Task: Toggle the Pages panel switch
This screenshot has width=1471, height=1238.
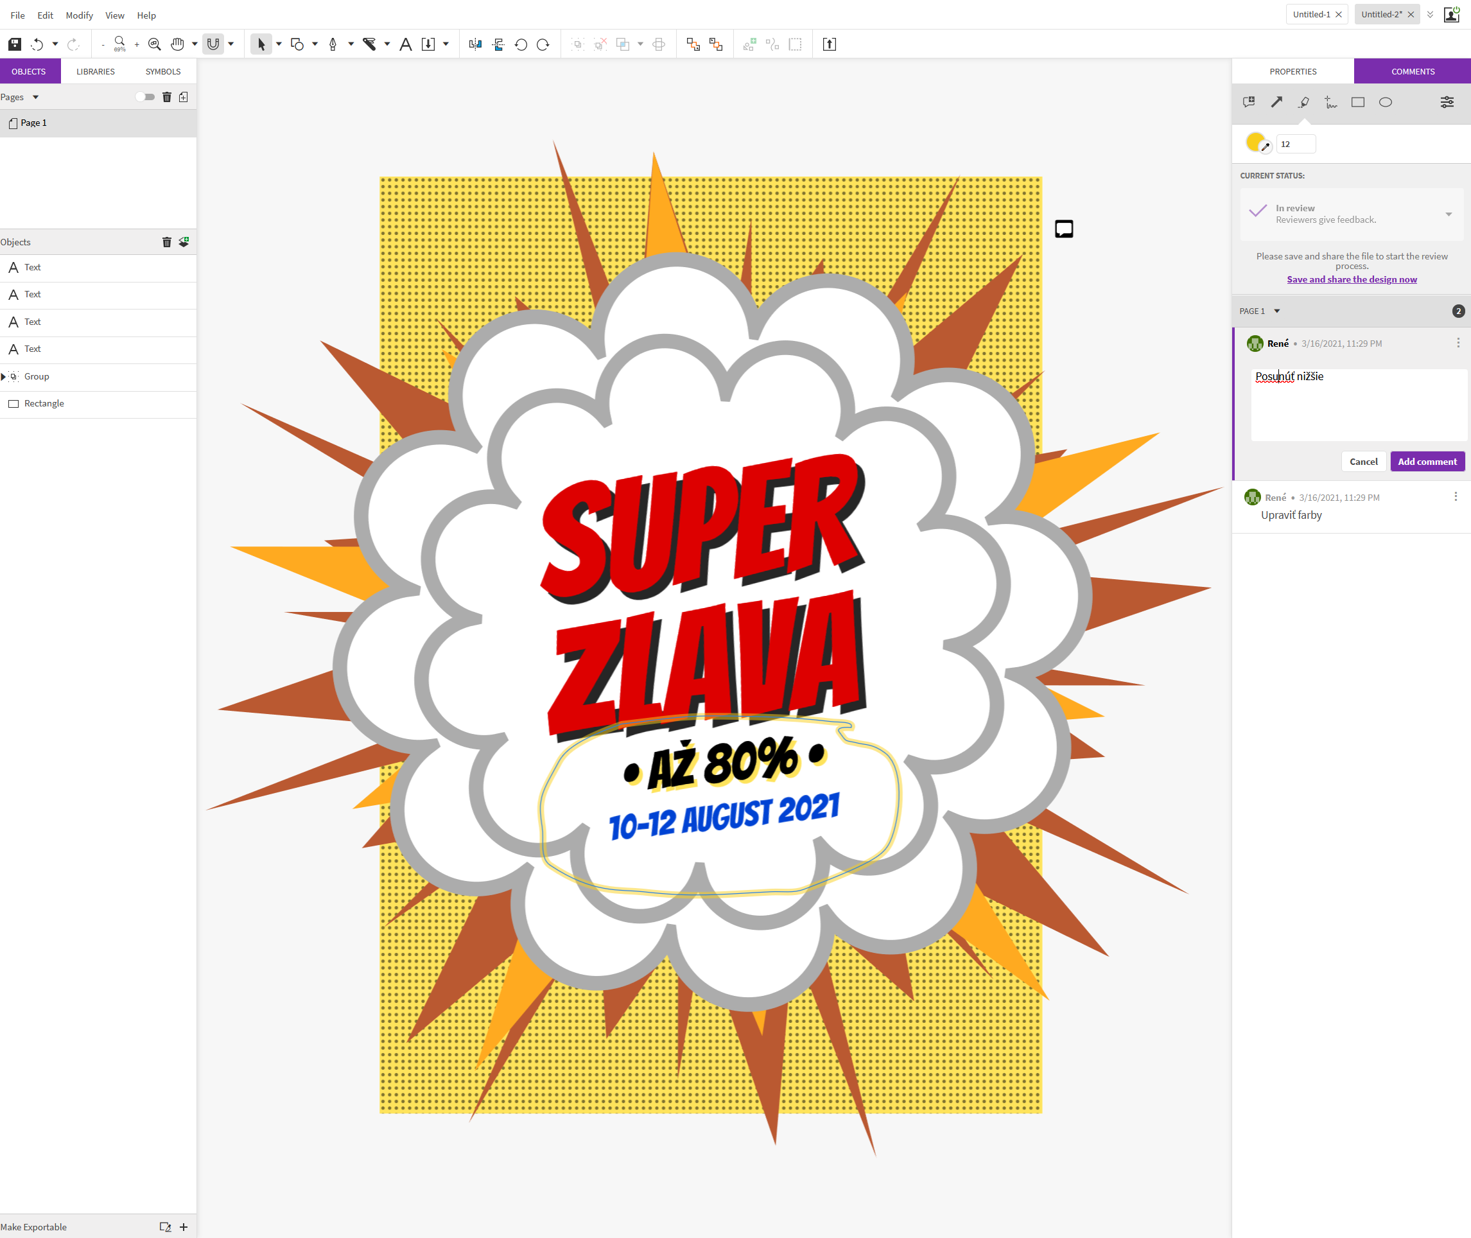Action: click(145, 97)
